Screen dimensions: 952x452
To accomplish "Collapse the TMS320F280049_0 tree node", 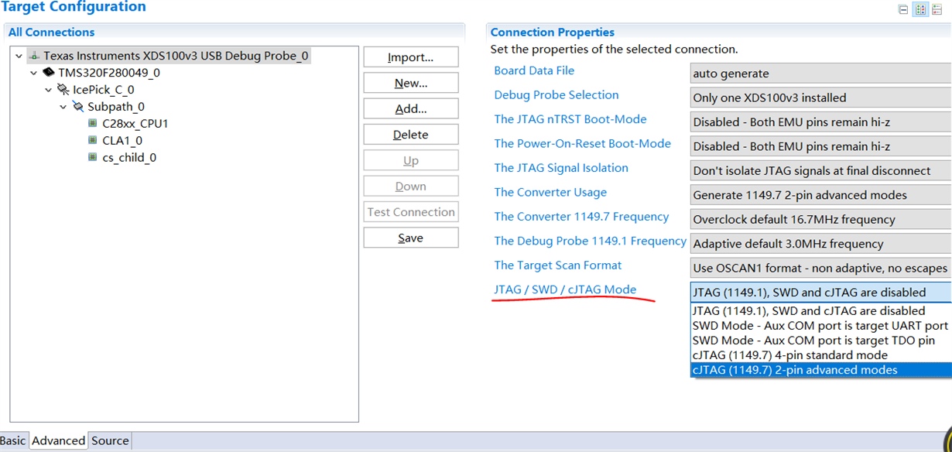I will click(x=34, y=73).
